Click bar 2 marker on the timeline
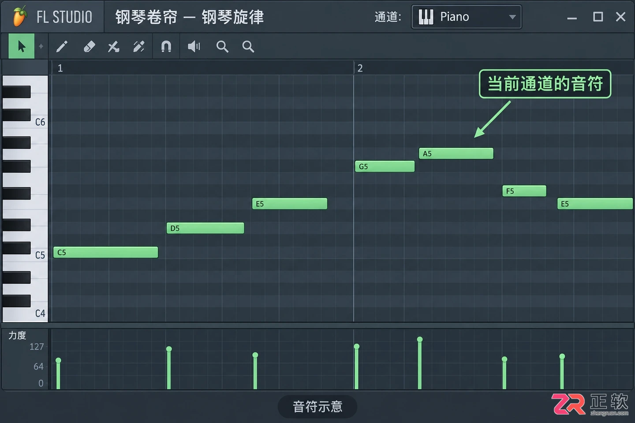 click(x=360, y=68)
